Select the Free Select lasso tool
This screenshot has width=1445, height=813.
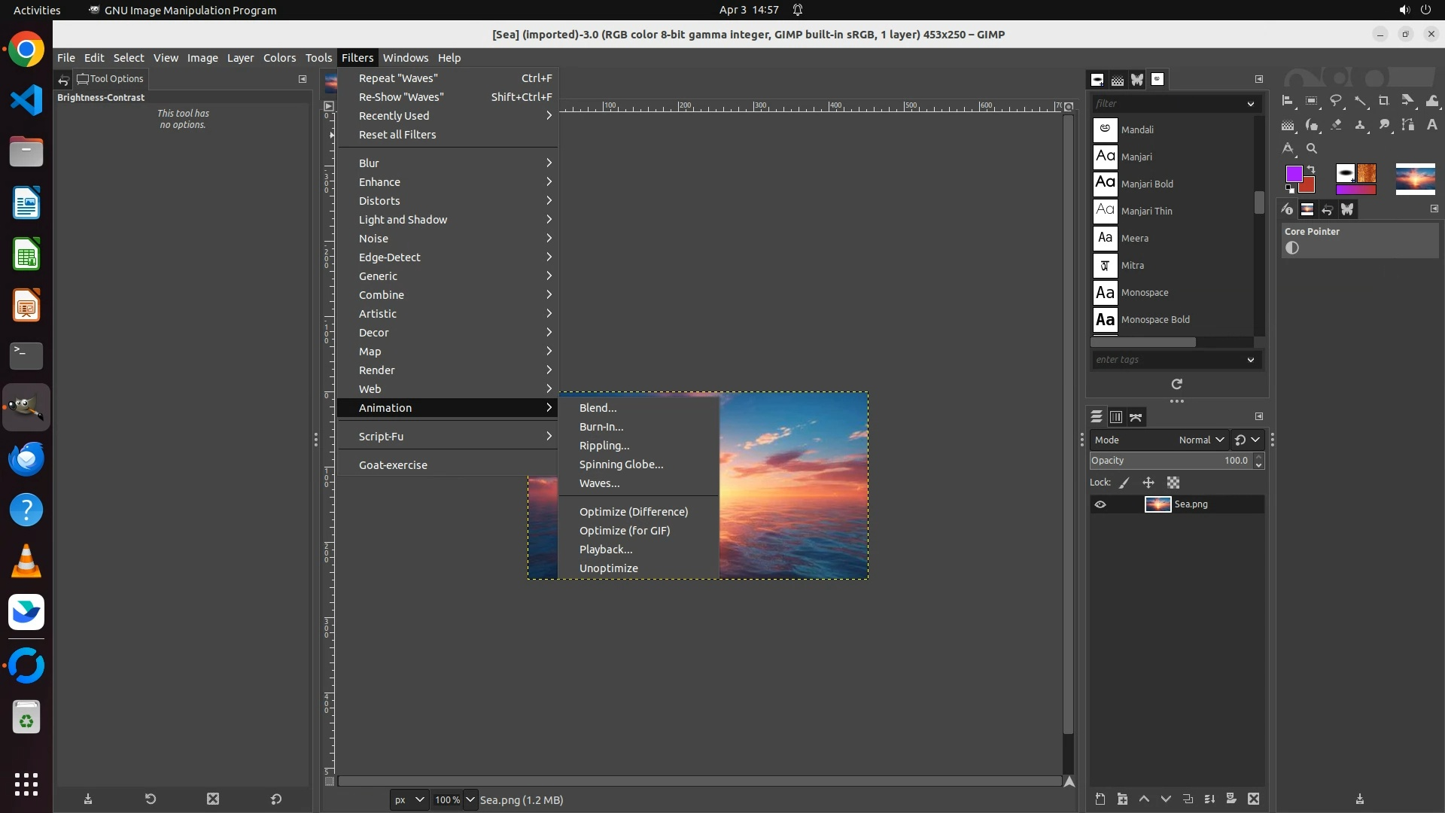[x=1336, y=100]
